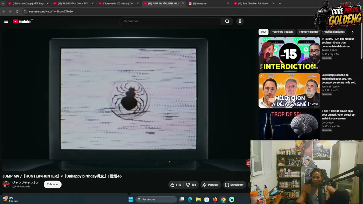This screenshot has height=204, width=363.
Task: Open the ジャンプチャンネル channel name link
Action: [x=26, y=182]
